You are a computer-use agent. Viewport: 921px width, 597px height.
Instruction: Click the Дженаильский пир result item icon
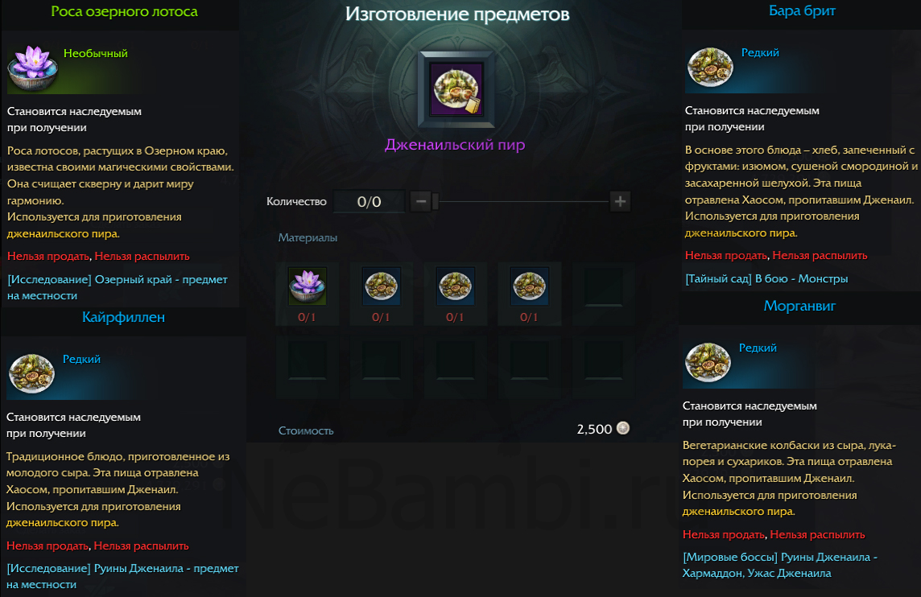(x=456, y=89)
